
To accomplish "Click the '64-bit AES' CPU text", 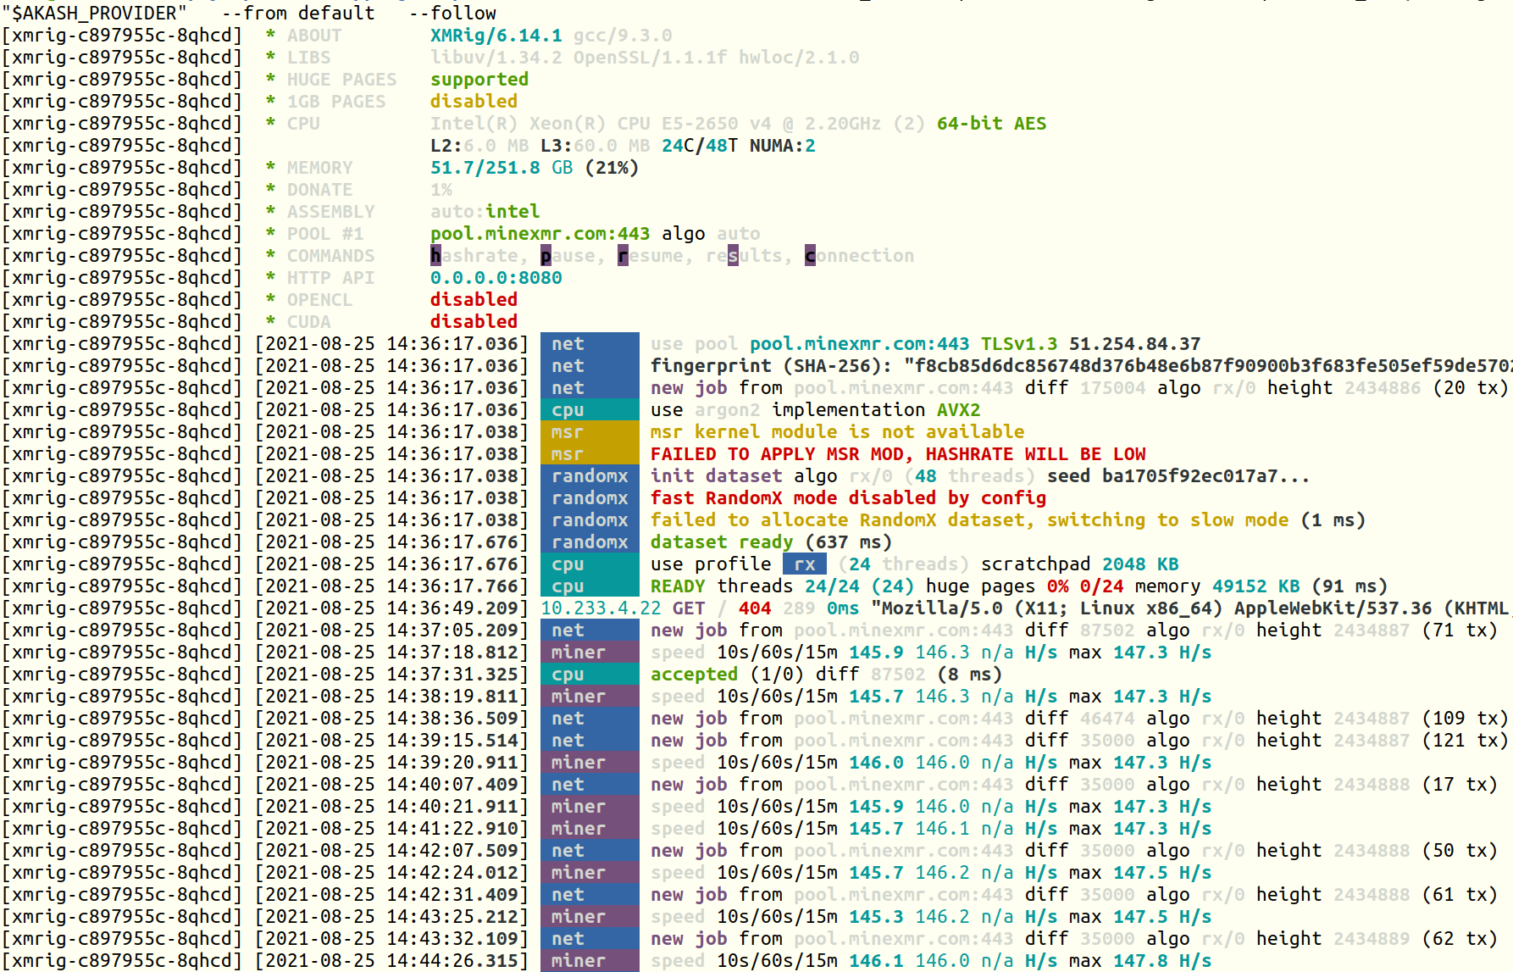I will [x=991, y=124].
